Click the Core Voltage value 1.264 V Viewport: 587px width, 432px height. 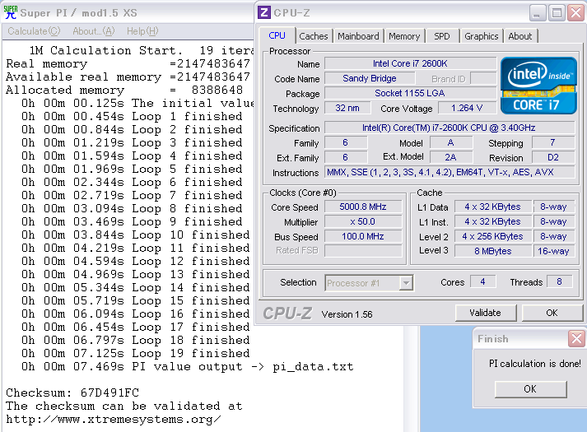[467, 108]
